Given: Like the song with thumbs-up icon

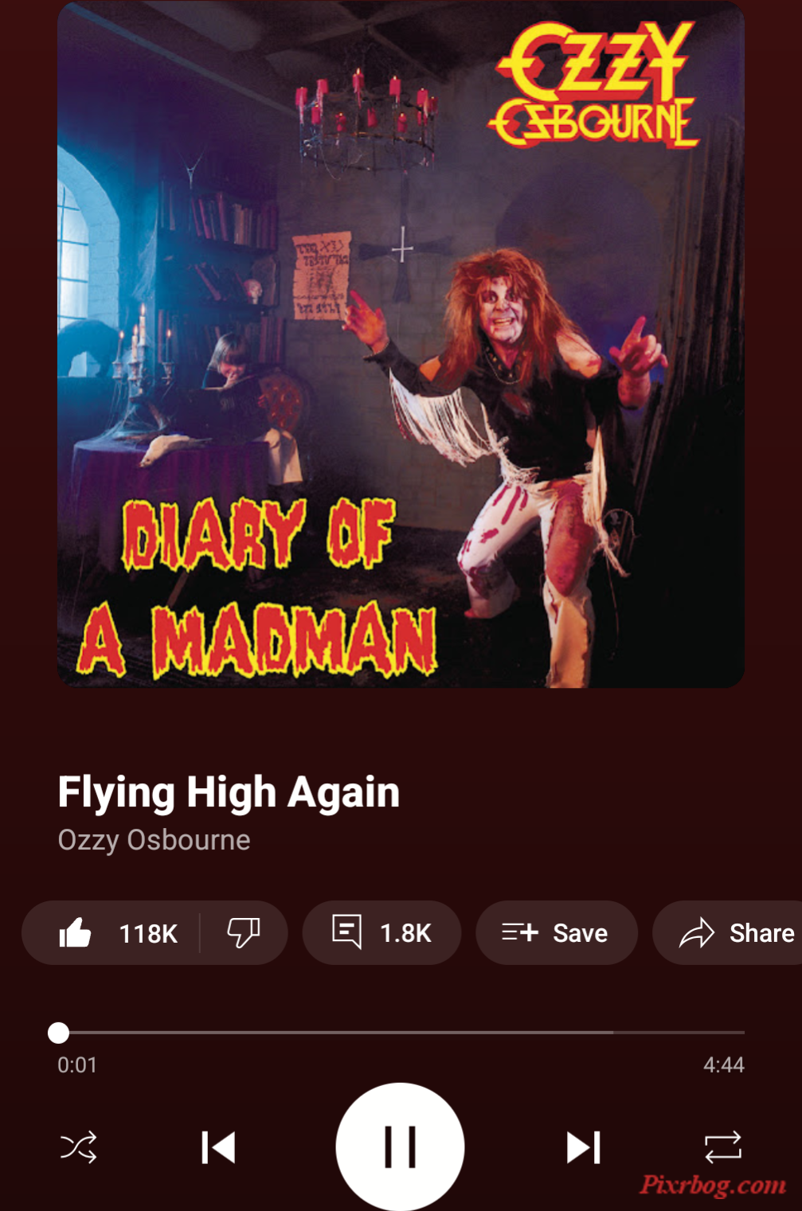Looking at the screenshot, I should pos(76,932).
